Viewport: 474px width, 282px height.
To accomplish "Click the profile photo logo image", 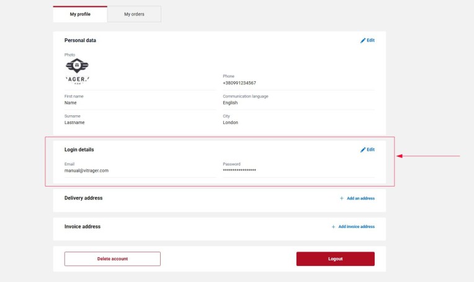I will 77,71.
